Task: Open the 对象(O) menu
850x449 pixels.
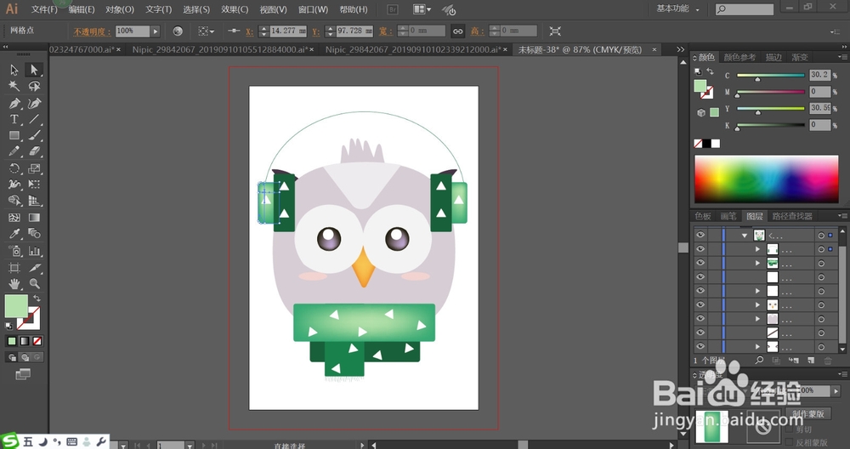Action: [120, 9]
